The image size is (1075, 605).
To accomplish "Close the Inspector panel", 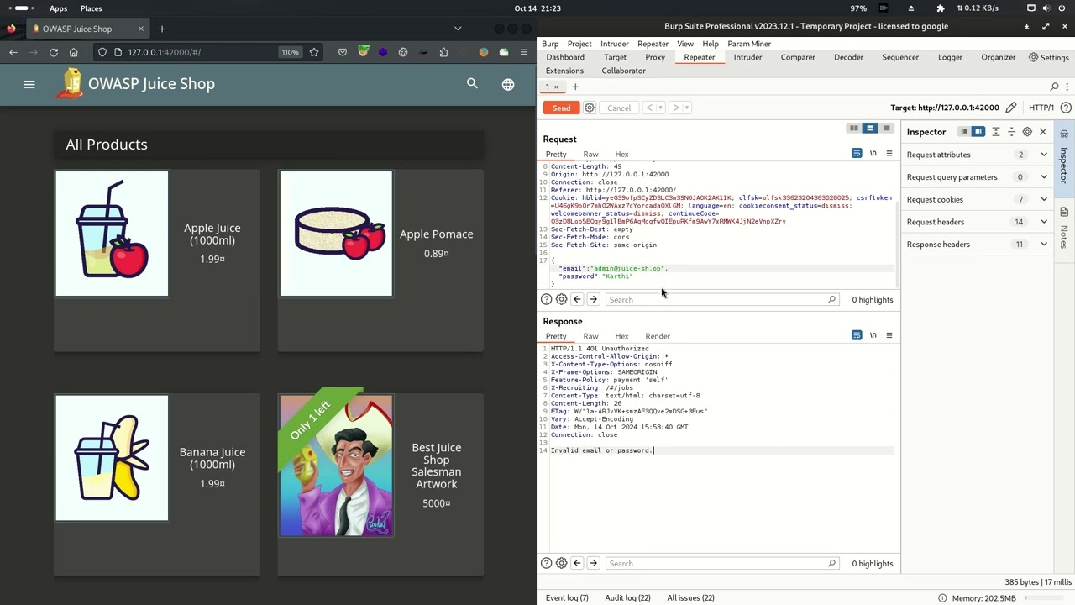I will pyautogui.click(x=1043, y=132).
